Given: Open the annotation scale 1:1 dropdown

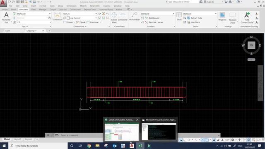Looking at the screenshot, I should click(x=227, y=140).
